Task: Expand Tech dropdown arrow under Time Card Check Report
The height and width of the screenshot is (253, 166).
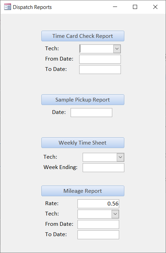Action: tap(117, 49)
